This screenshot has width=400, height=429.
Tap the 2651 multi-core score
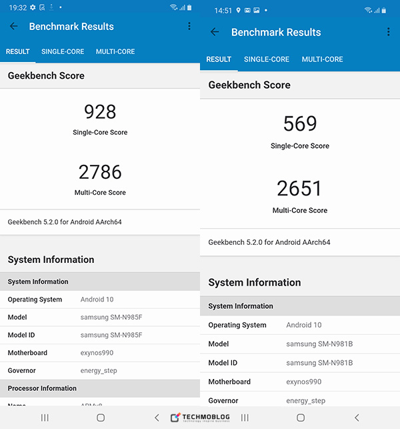[299, 189]
